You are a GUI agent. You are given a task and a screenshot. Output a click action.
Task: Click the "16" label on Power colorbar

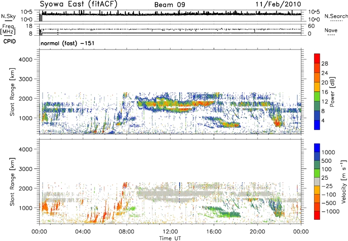325,92
